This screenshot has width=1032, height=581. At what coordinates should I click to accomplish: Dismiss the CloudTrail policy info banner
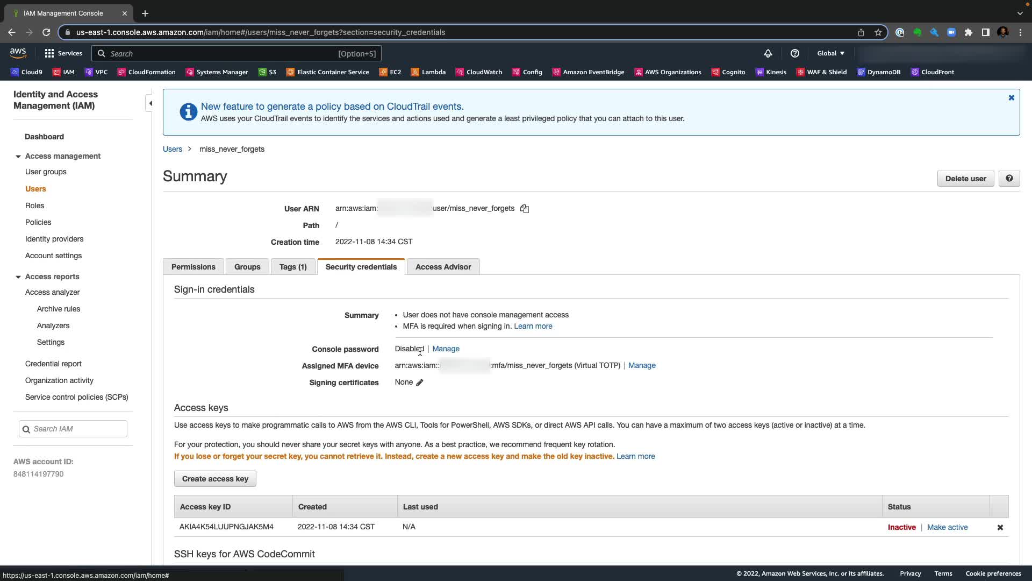(x=1011, y=98)
